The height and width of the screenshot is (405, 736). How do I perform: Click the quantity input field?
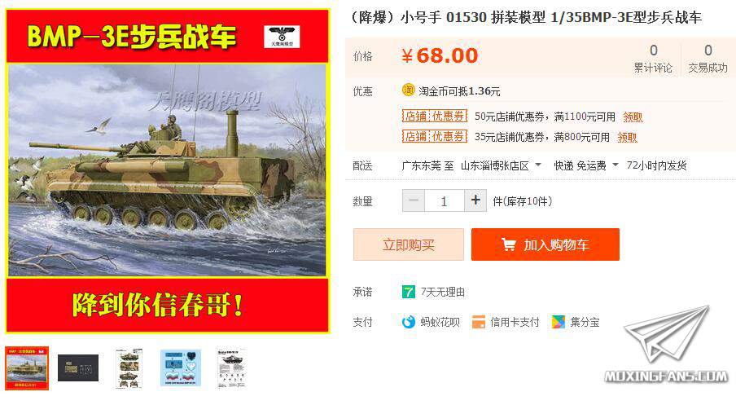pos(445,201)
